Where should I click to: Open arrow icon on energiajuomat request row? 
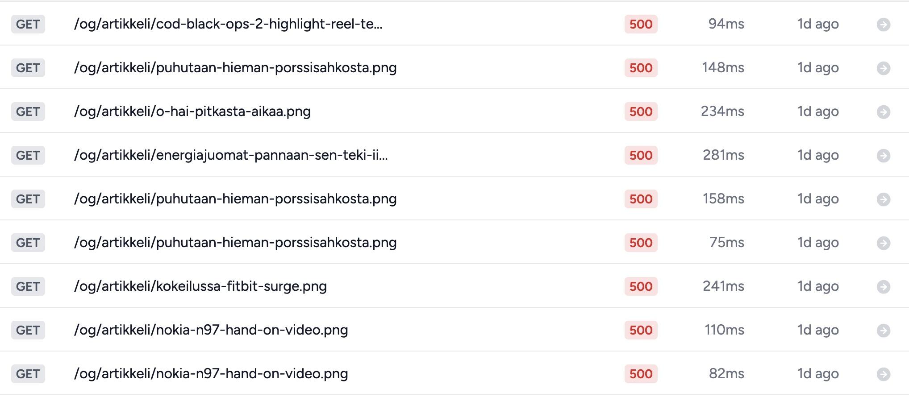tap(883, 156)
